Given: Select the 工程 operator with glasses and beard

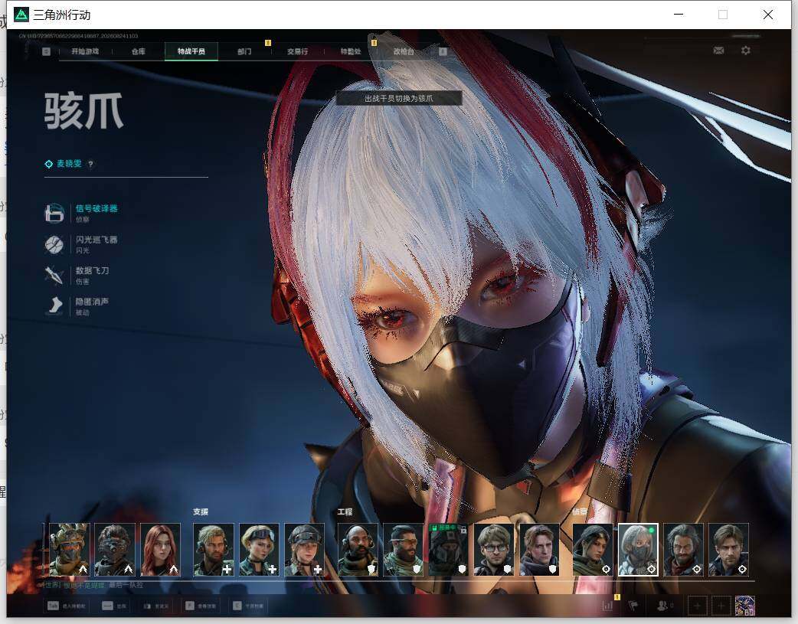Looking at the screenshot, I should tap(403, 550).
